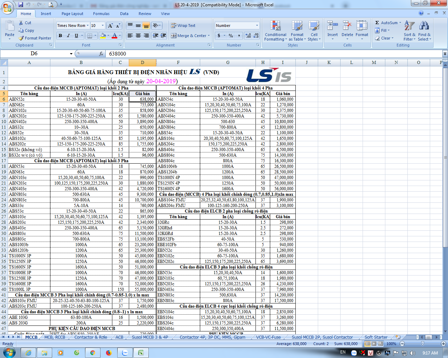Open the Fill dropdown
The image size is (448, 358).
tap(382, 30)
